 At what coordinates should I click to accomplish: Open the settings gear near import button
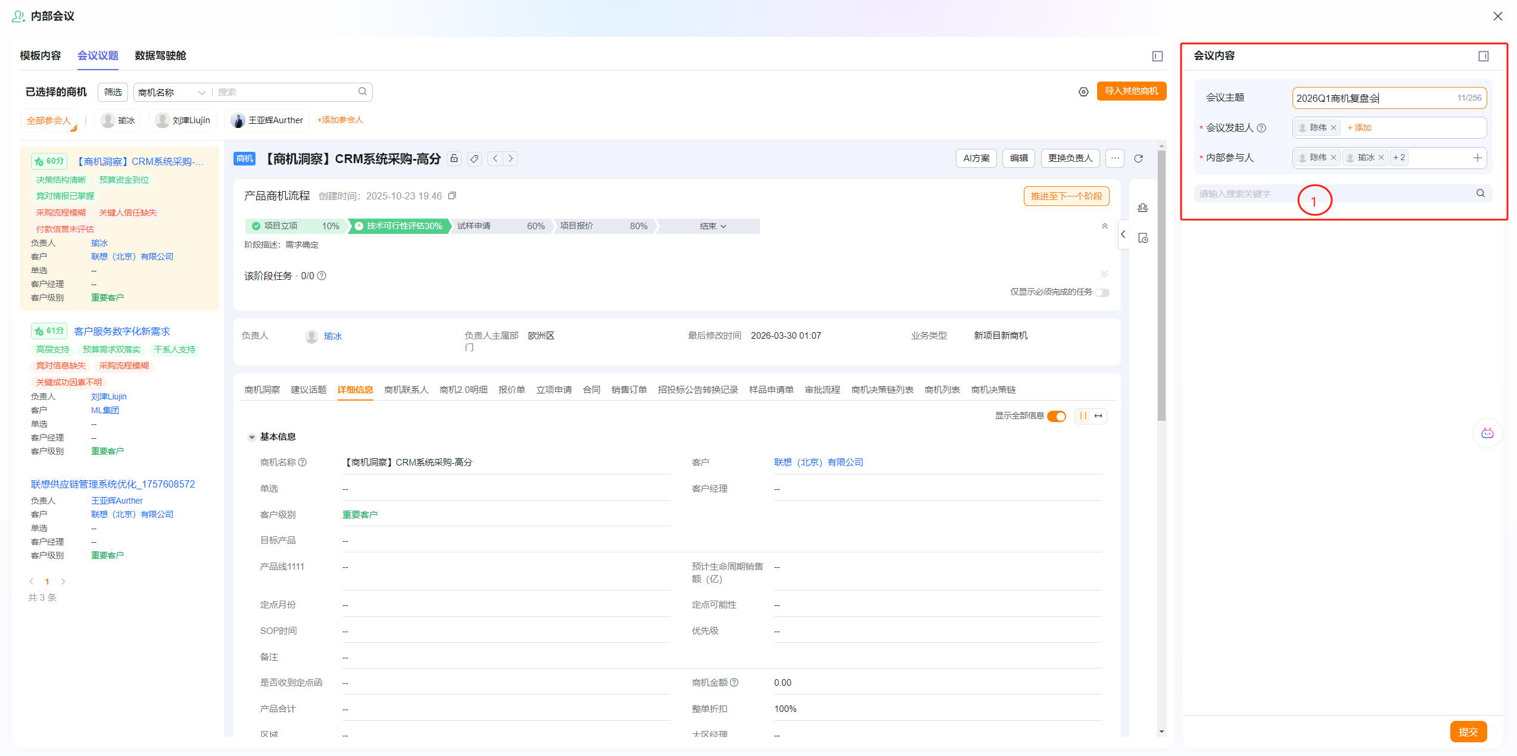(1083, 92)
